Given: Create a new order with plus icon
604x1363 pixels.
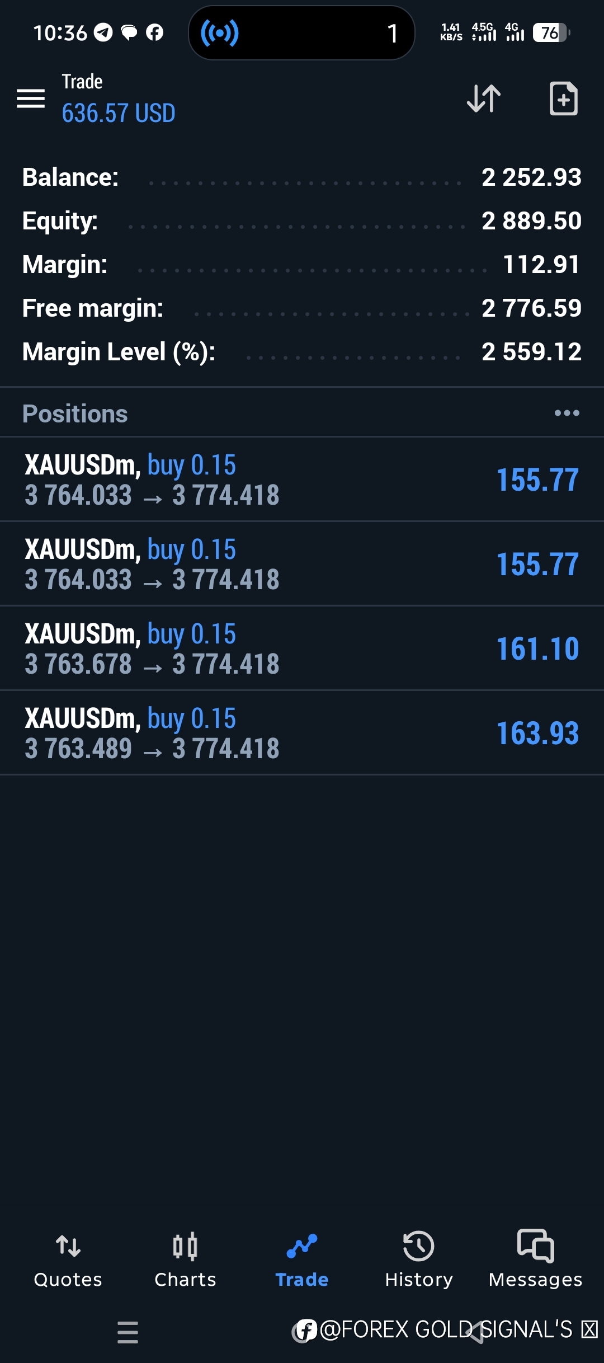Looking at the screenshot, I should tap(563, 98).
